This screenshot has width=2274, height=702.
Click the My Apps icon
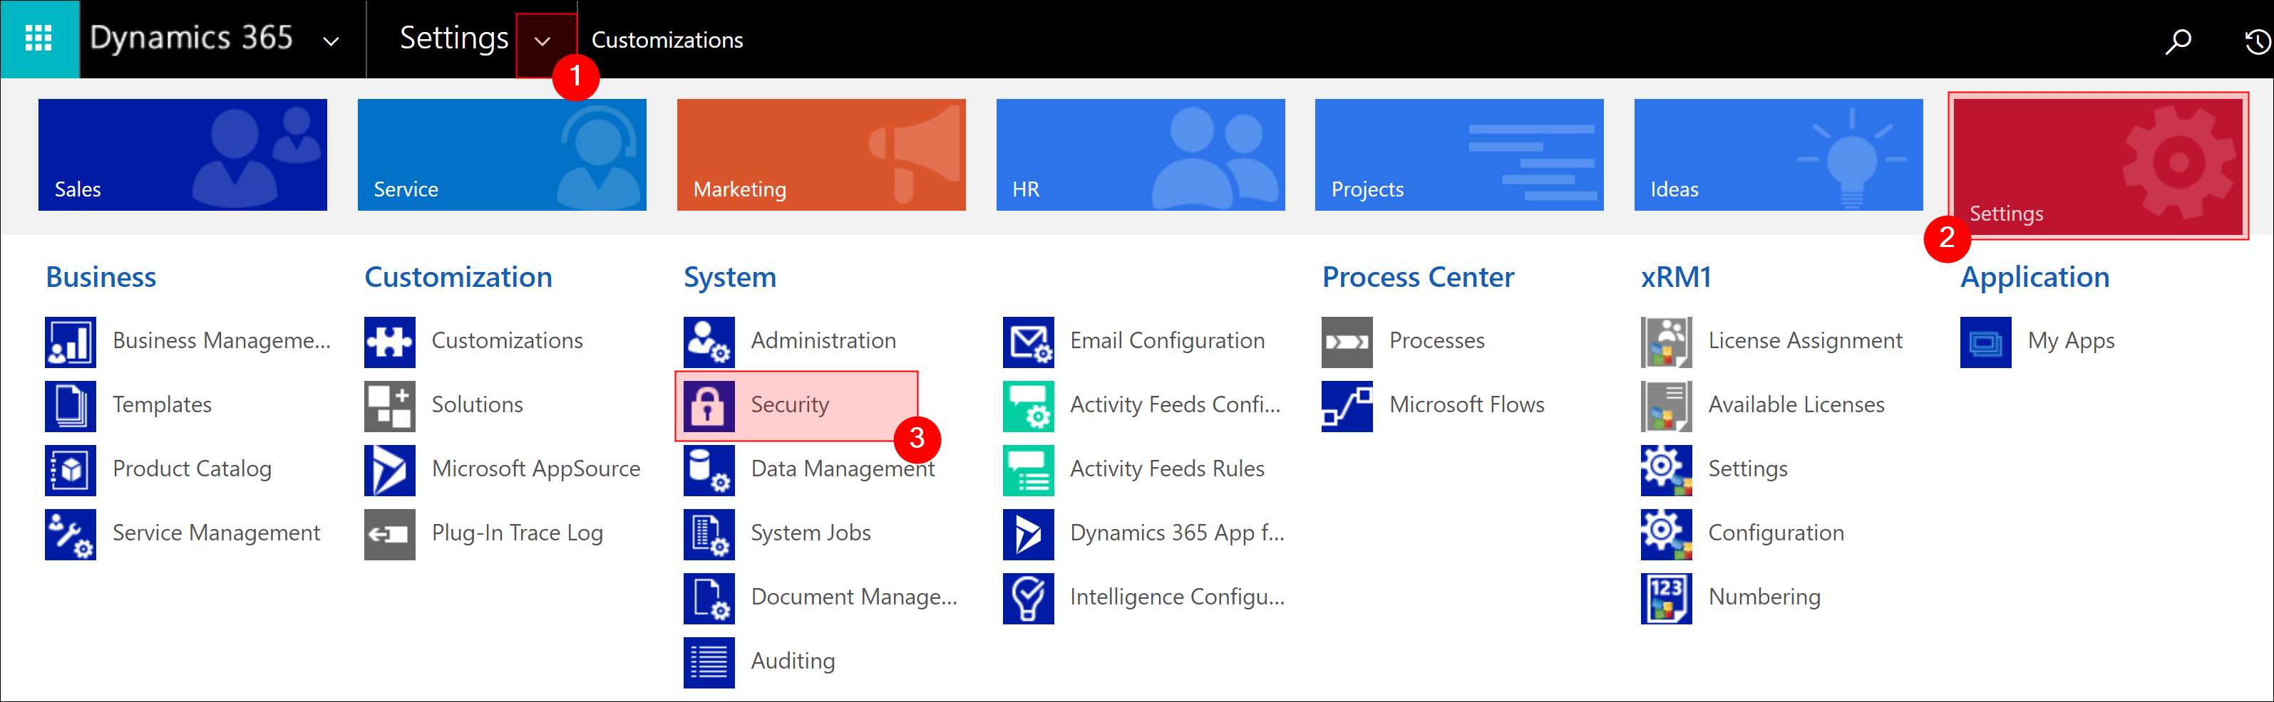(1985, 341)
